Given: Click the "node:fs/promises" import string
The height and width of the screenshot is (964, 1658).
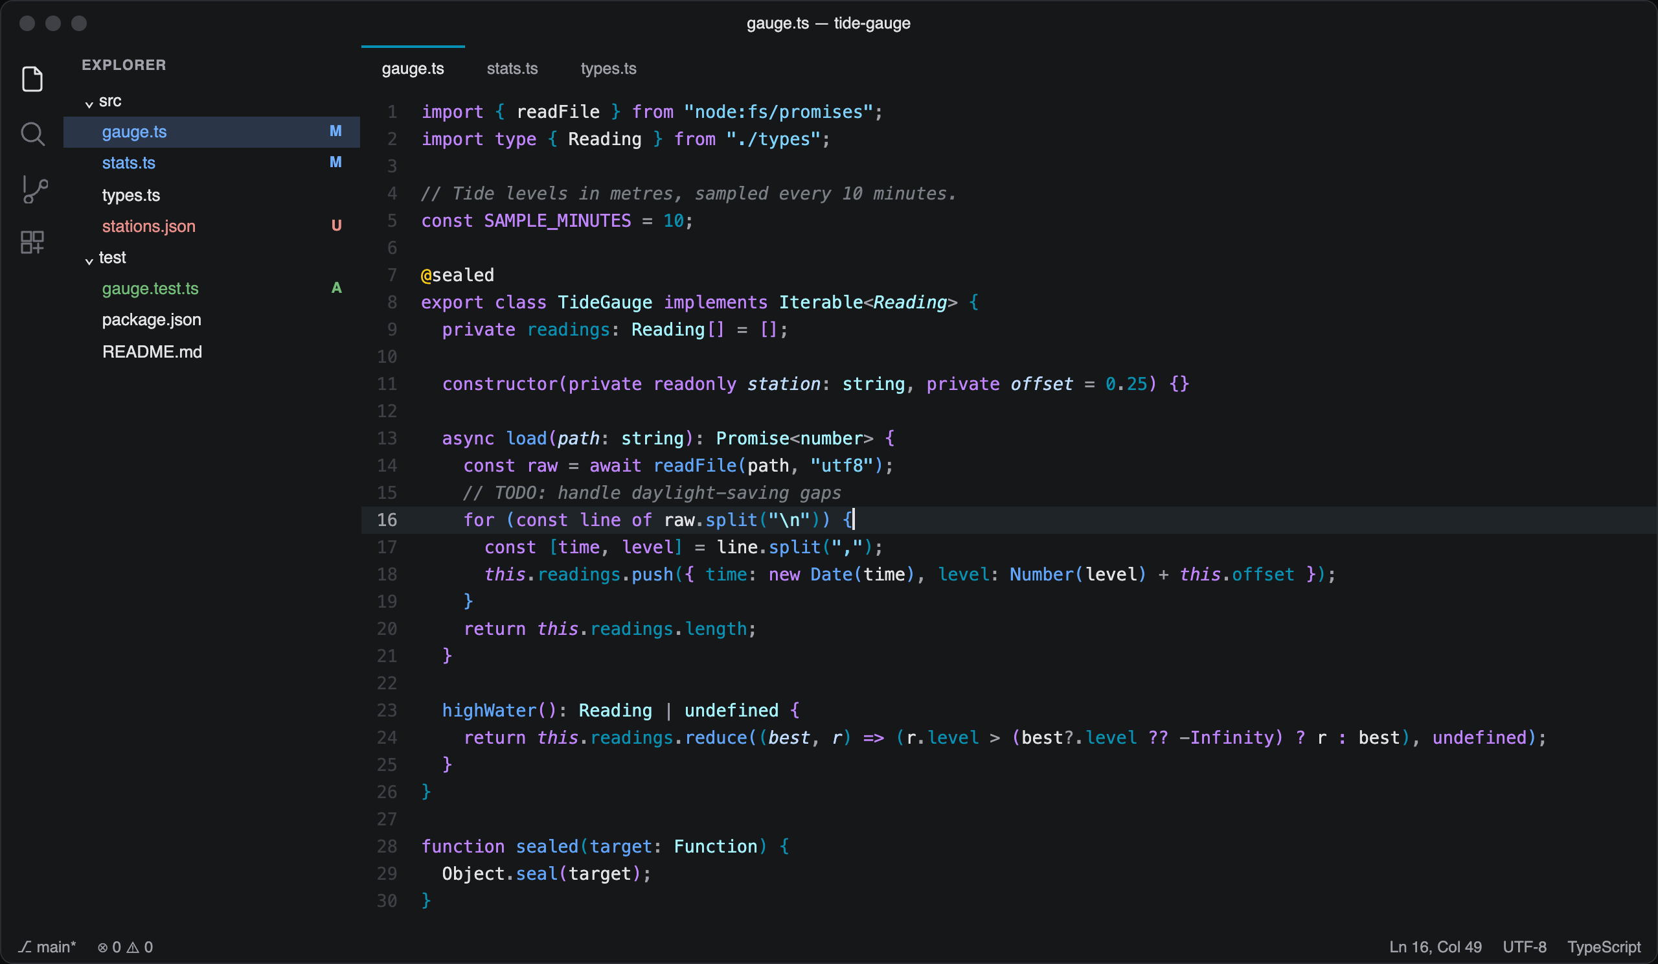Looking at the screenshot, I should point(778,112).
